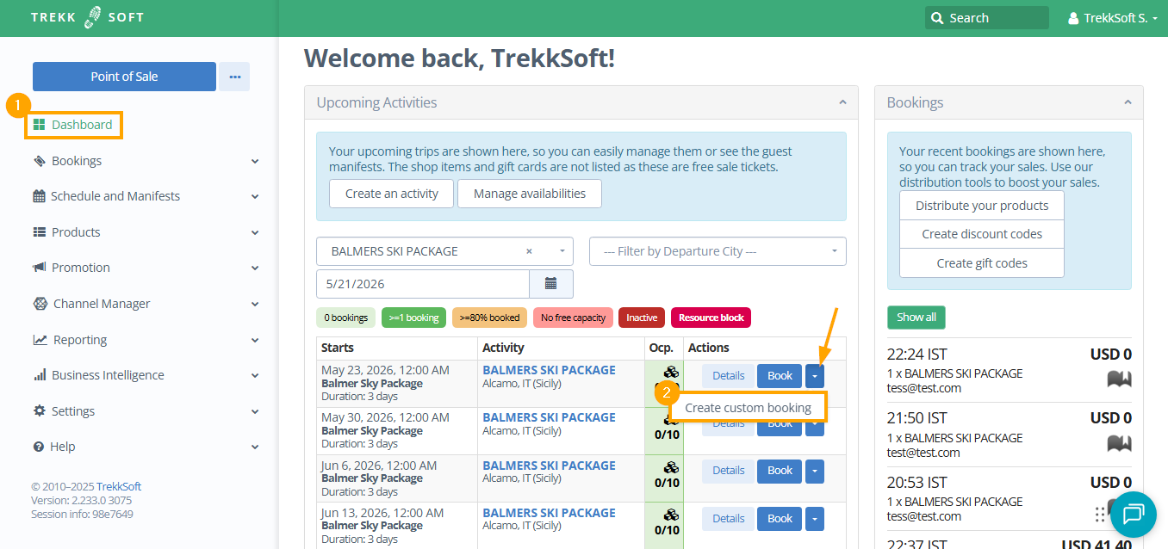The image size is (1168, 549).
Task: Collapse the Bookings panel
Action: 1128,102
